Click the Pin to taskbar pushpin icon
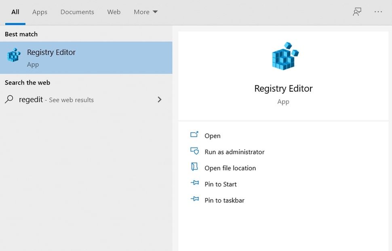 click(194, 200)
